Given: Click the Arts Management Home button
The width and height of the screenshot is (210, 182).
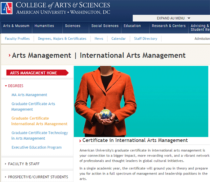Looking at the screenshot, I should (37, 73).
